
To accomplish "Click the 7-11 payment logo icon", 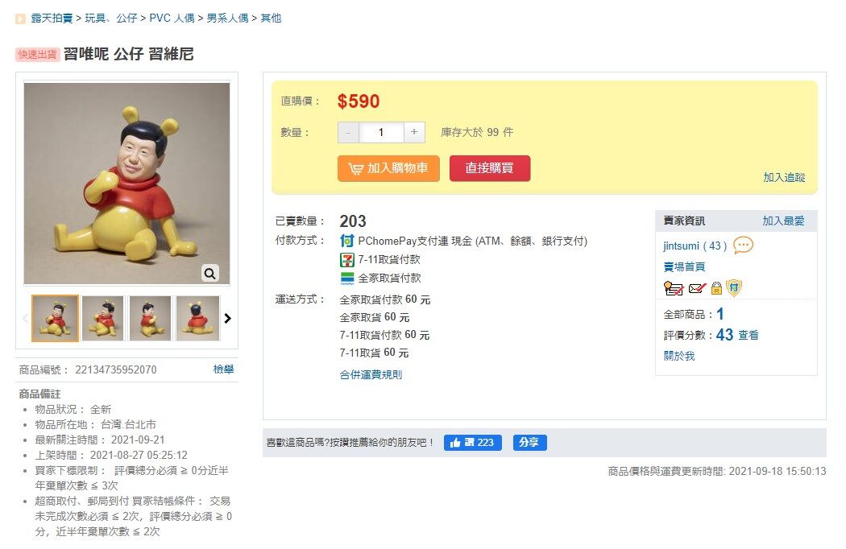I will pyautogui.click(x=347, y=260).
